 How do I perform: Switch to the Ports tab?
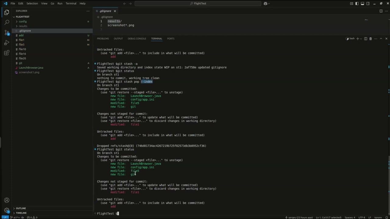tap(171, 39)
